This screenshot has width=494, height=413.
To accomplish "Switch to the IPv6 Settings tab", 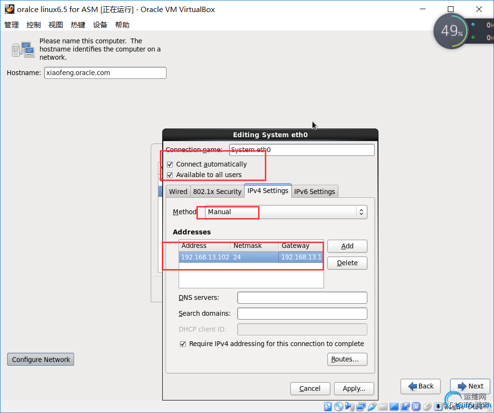I will pyautogui.click(x=314, y=192).
